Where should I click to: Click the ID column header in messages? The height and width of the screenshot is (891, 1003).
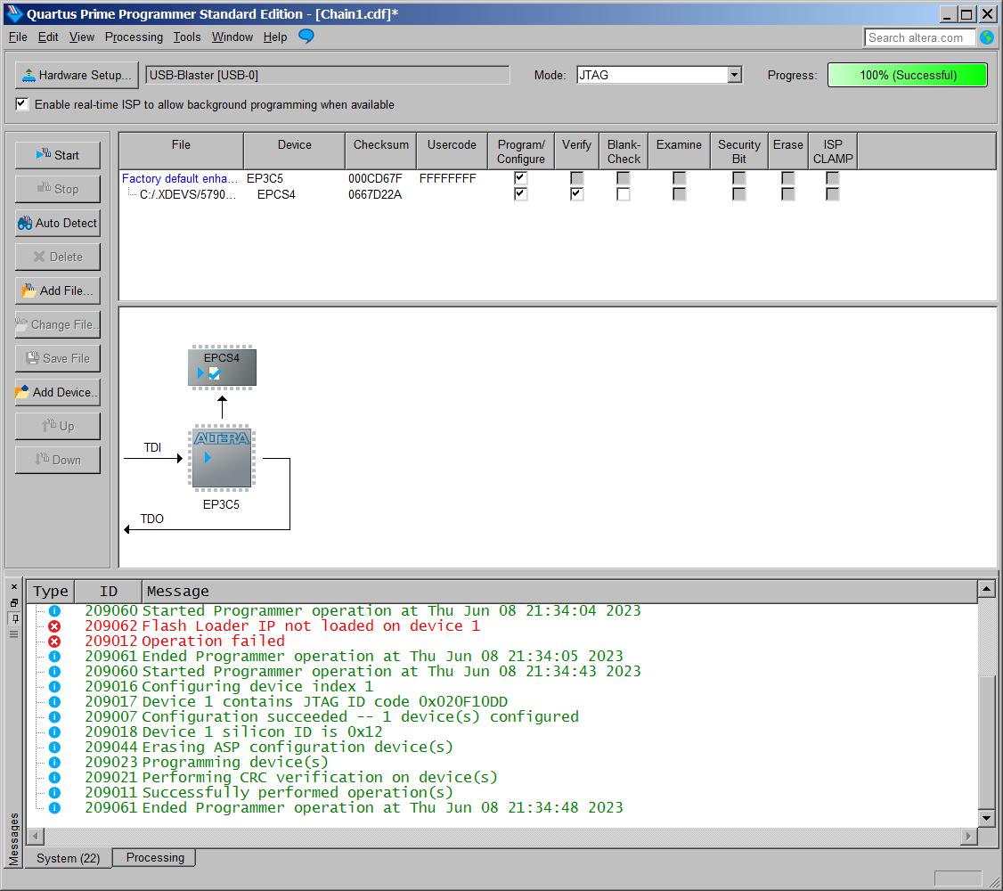tap(109, 591)
